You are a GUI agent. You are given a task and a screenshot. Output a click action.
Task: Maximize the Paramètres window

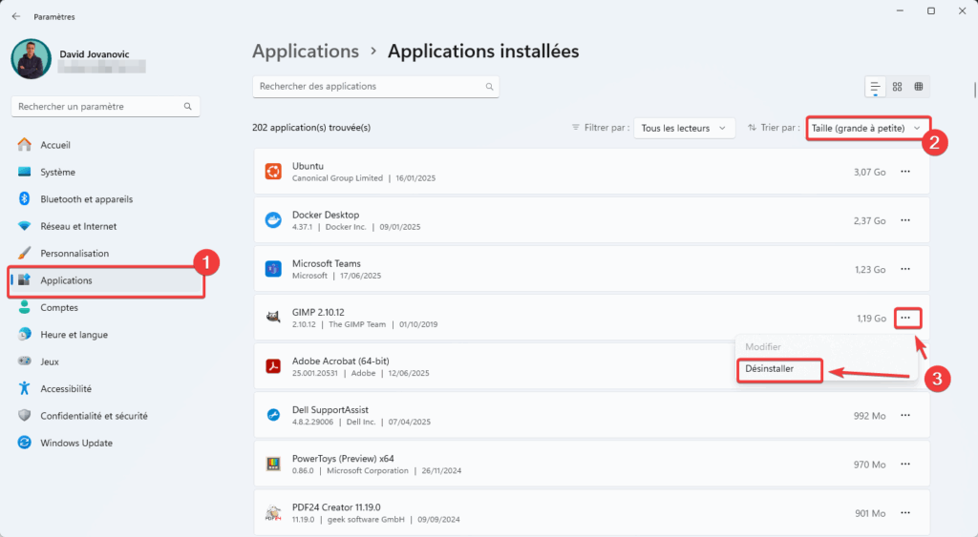(x=930, y=11)
